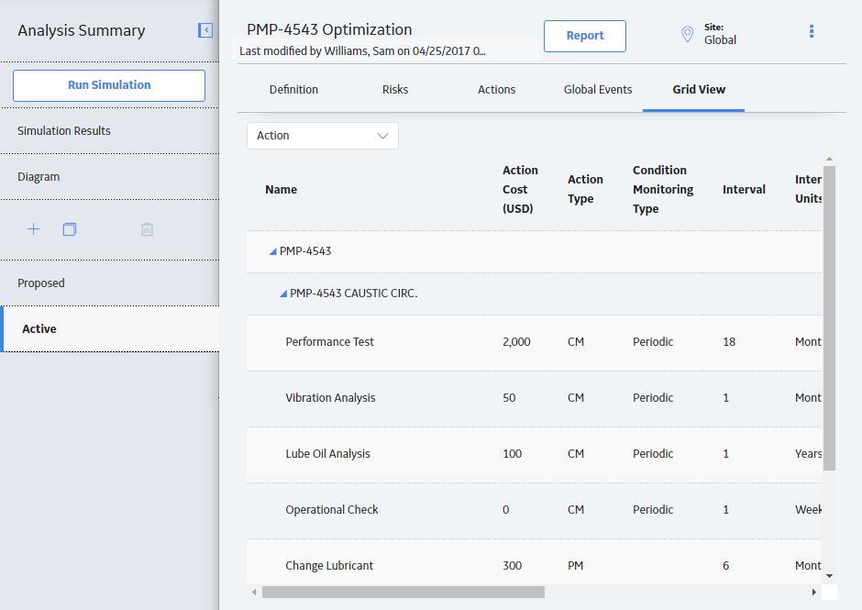862x610 pixels.
Task: Select the Operational Check row name
Action: [331, 510]
